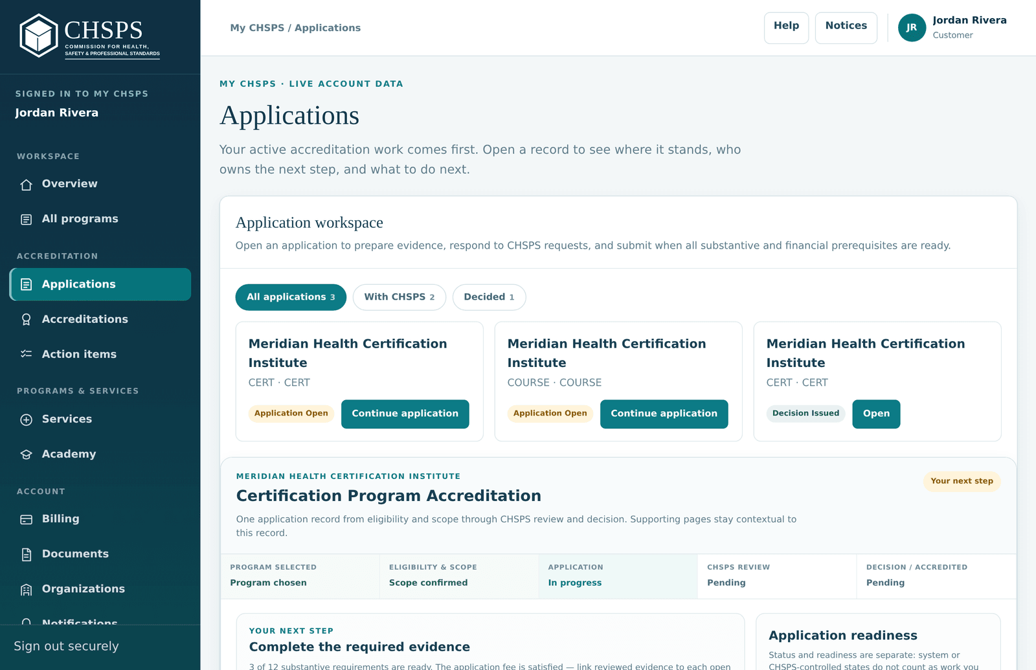Select Action items in sidebar
The width and height of the screenshot is (1036, 670).
(x=100, y=354)
